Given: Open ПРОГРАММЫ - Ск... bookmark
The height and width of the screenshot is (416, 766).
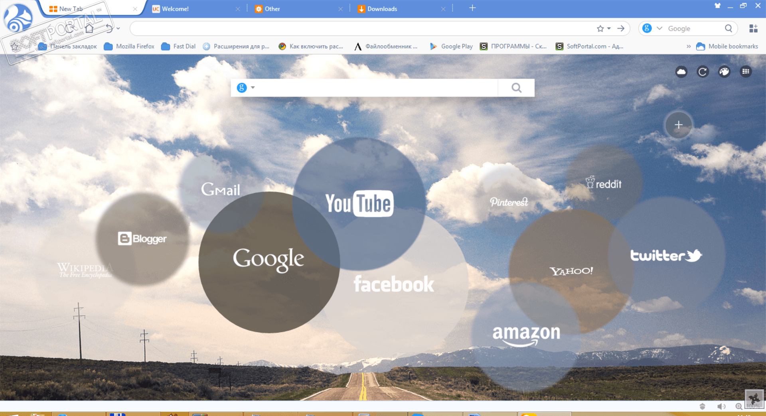Looking at the screenshot, I should pos(513,46).
